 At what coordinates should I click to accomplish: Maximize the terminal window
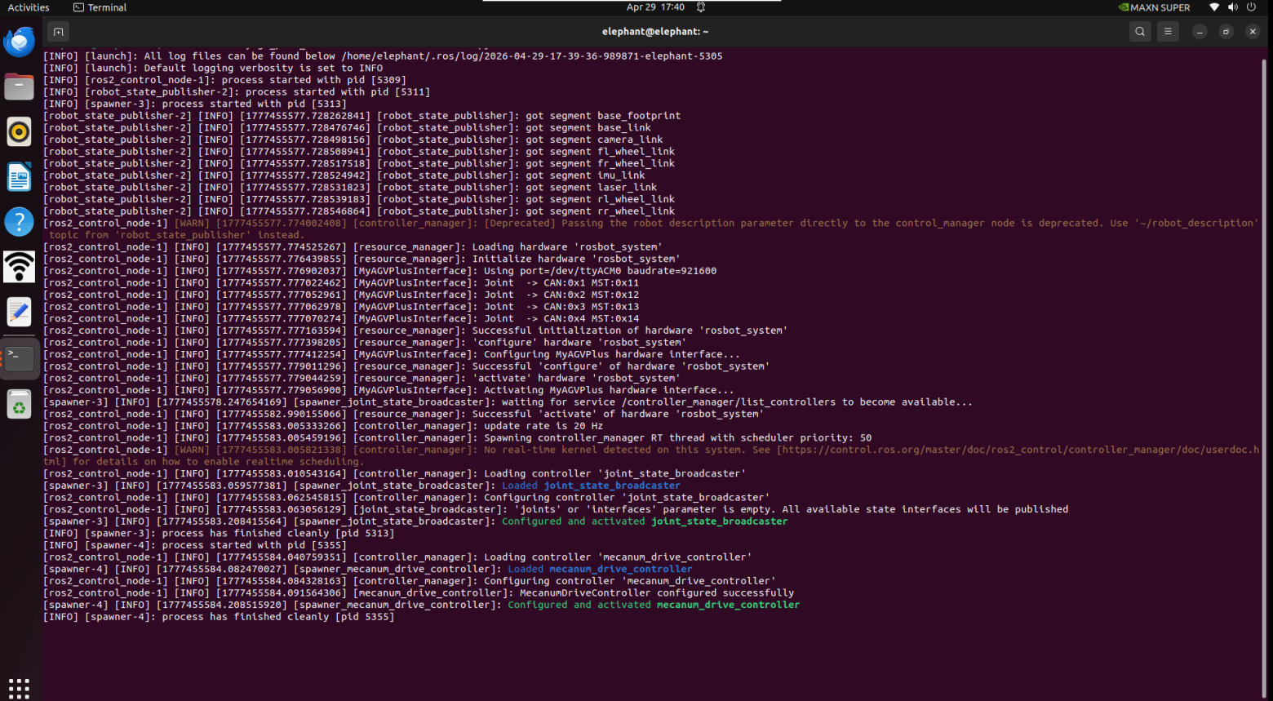pyautogui.click(x=1226, y=32)
